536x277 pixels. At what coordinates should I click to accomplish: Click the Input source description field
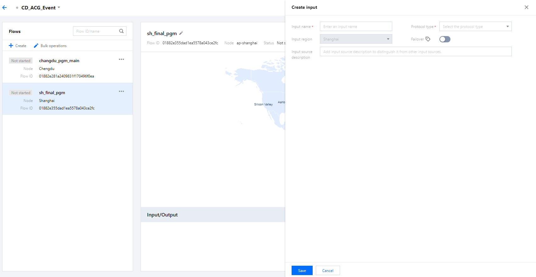click(416, 52)
